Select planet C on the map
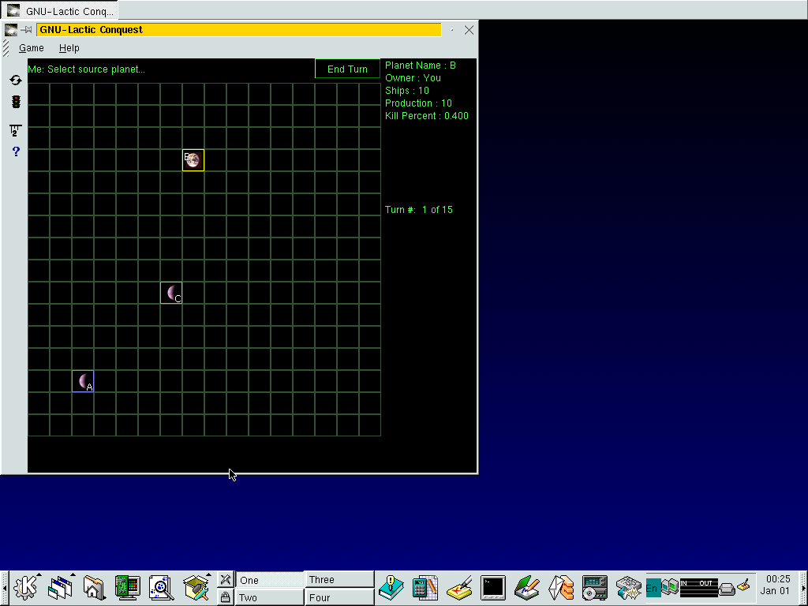This screenshot has height=606, width=808. point(171,293)
